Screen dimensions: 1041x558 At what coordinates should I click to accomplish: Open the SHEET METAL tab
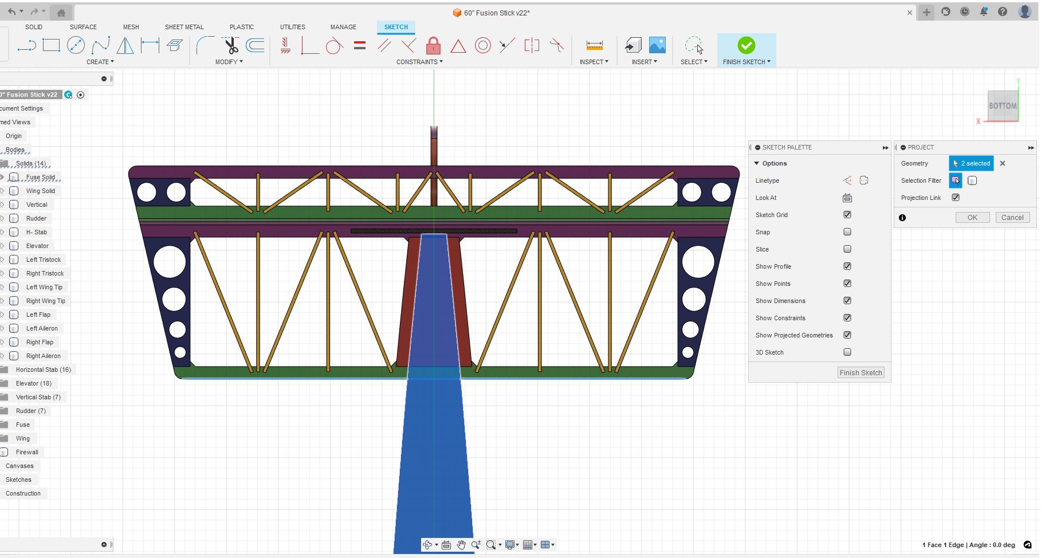184,27
